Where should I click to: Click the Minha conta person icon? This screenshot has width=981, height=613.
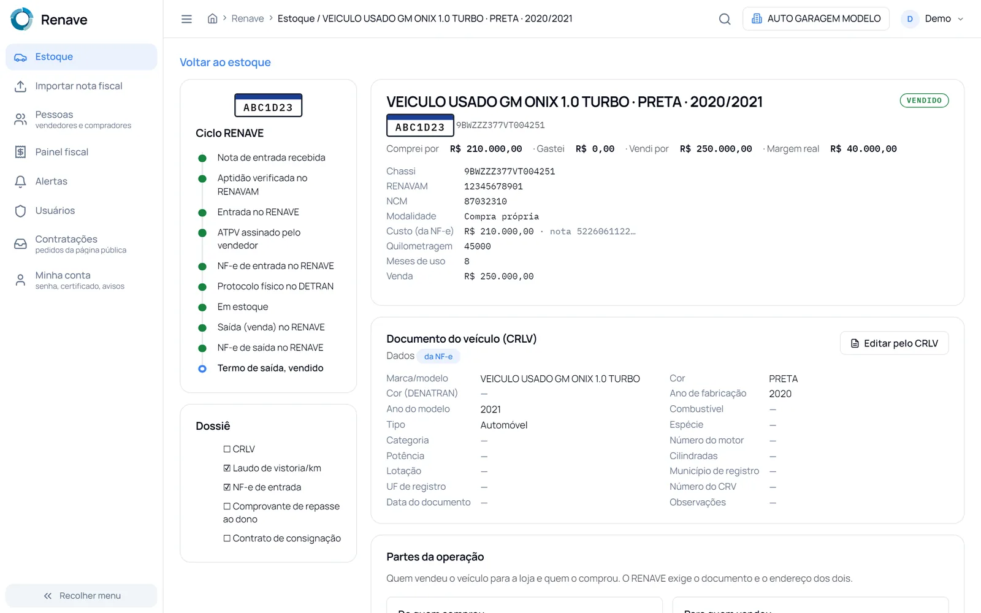click(20, 280)
